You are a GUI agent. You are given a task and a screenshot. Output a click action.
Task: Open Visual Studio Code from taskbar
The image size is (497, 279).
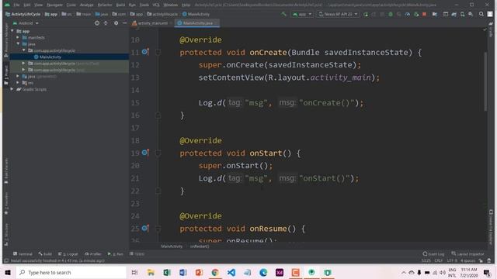click(231, 272)
